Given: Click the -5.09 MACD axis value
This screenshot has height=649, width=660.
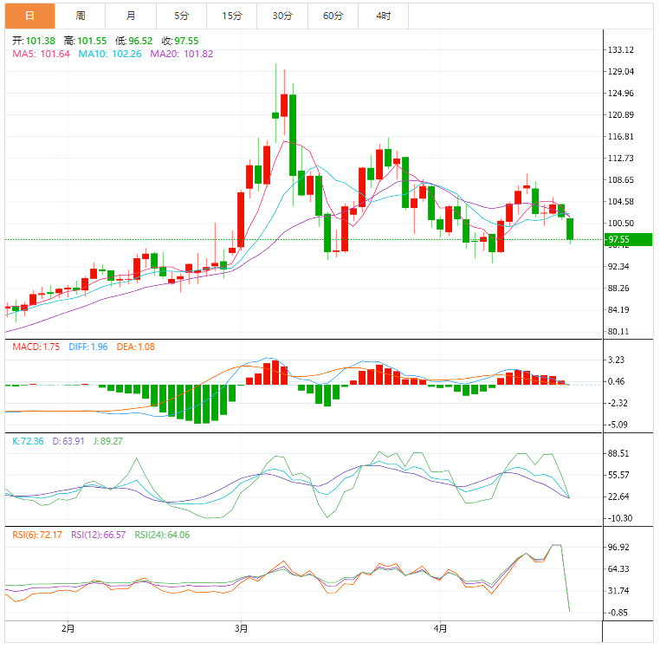Looking at the screenshot, I should tap(618, 425).
